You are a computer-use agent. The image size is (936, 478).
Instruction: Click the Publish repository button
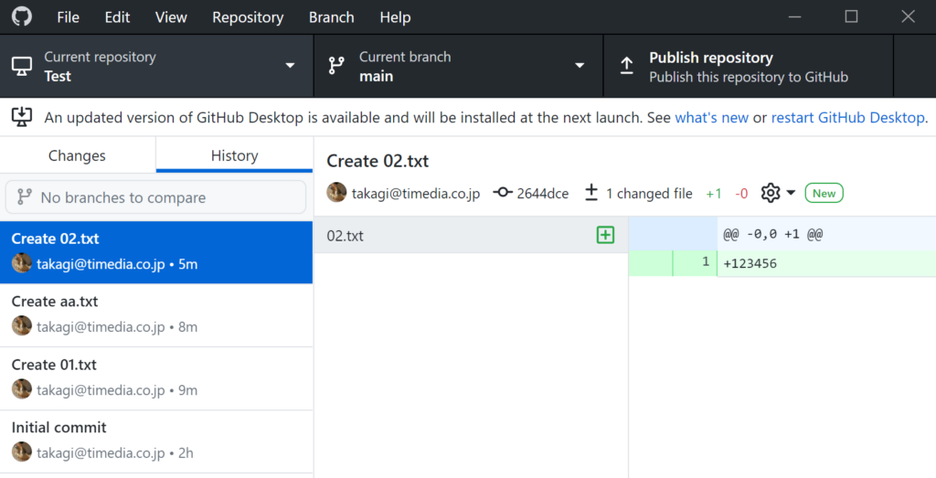point(749,66)
